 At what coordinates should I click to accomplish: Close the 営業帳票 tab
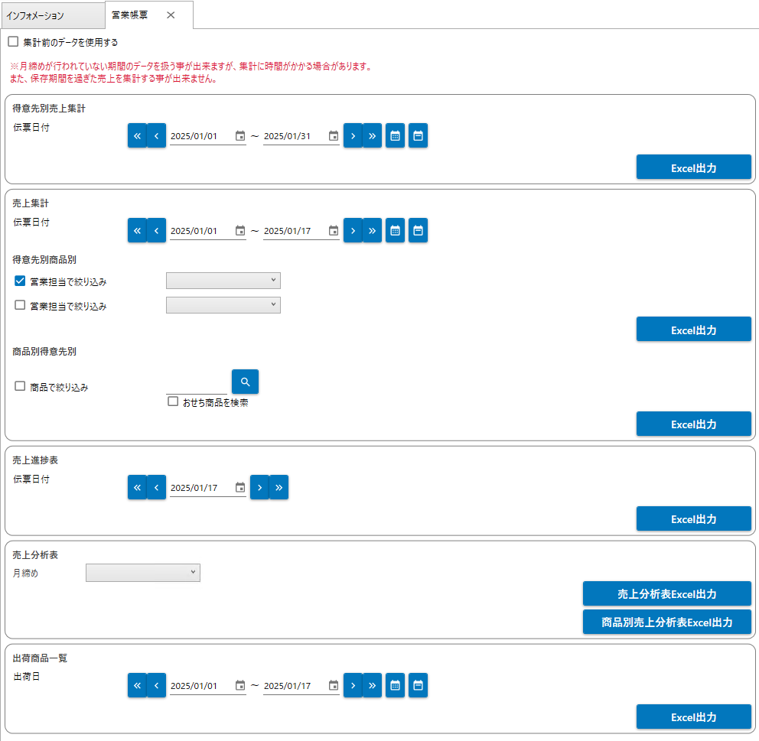click(171, 15)
